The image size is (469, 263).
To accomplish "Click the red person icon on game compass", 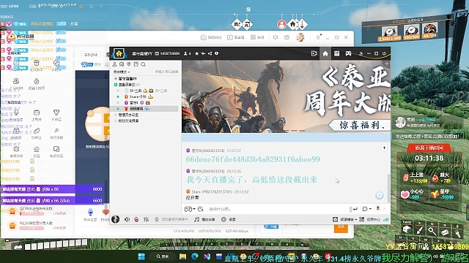I will pos(281,24).
